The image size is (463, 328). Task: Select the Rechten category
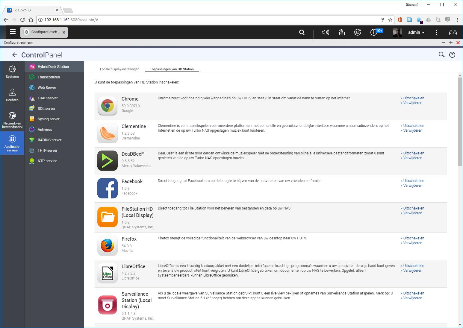click(x=12, y=95)
